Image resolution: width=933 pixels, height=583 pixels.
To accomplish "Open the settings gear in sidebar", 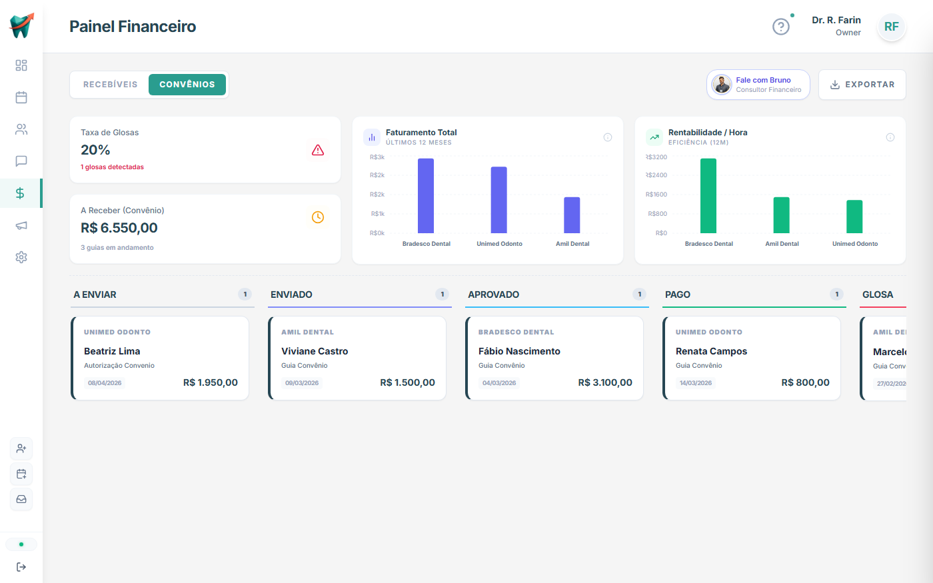I will 21,257.
